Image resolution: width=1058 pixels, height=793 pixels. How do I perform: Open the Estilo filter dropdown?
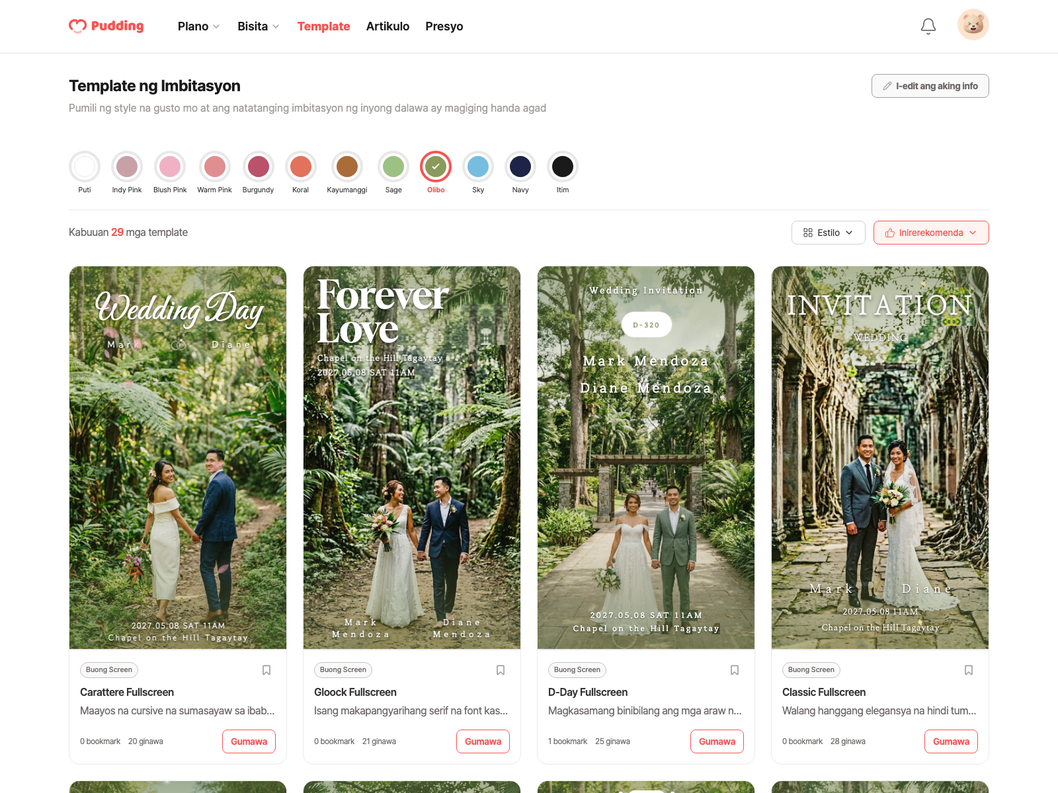tap(828, 233)
